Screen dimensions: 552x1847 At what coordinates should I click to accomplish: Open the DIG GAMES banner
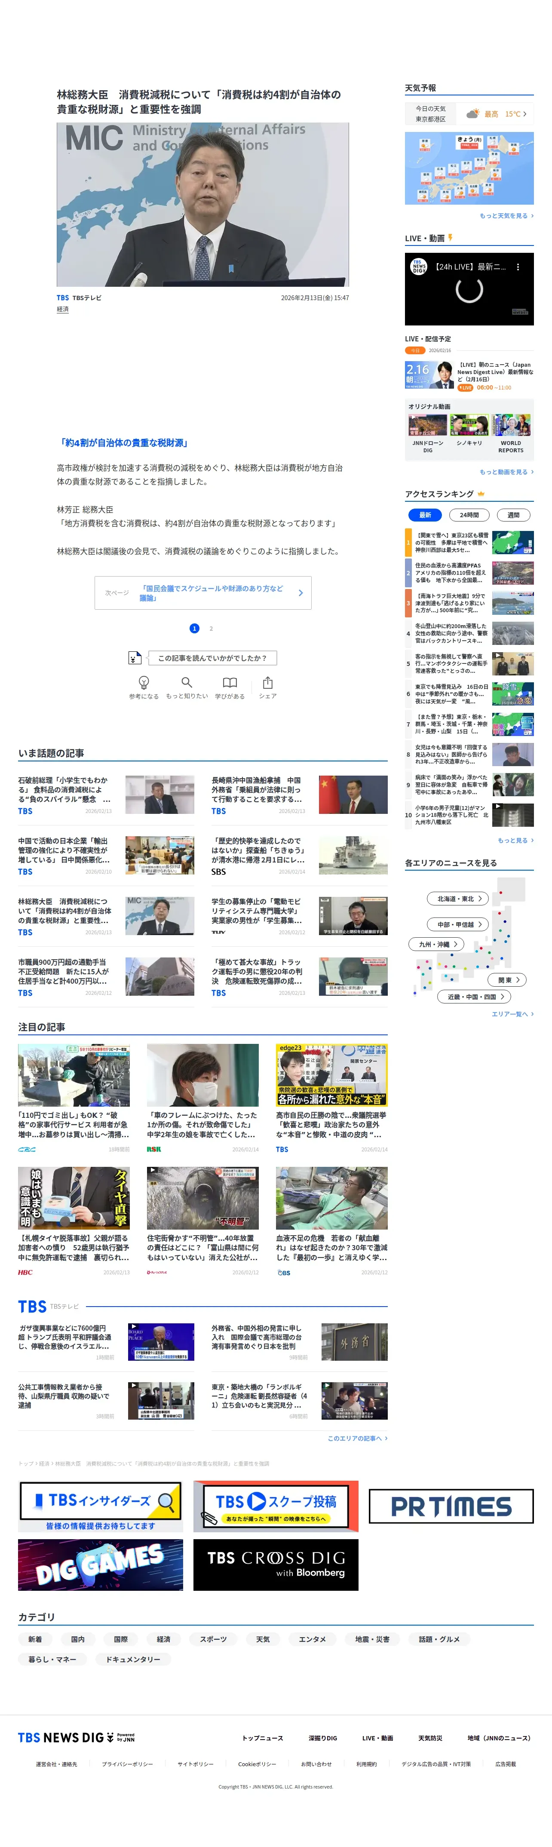100,1565
